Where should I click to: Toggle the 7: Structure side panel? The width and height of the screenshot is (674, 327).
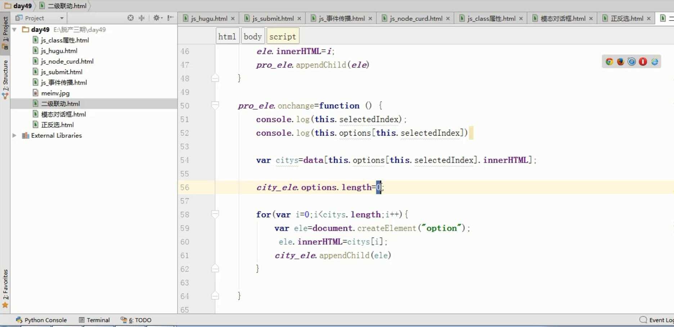tap(5, 79)
